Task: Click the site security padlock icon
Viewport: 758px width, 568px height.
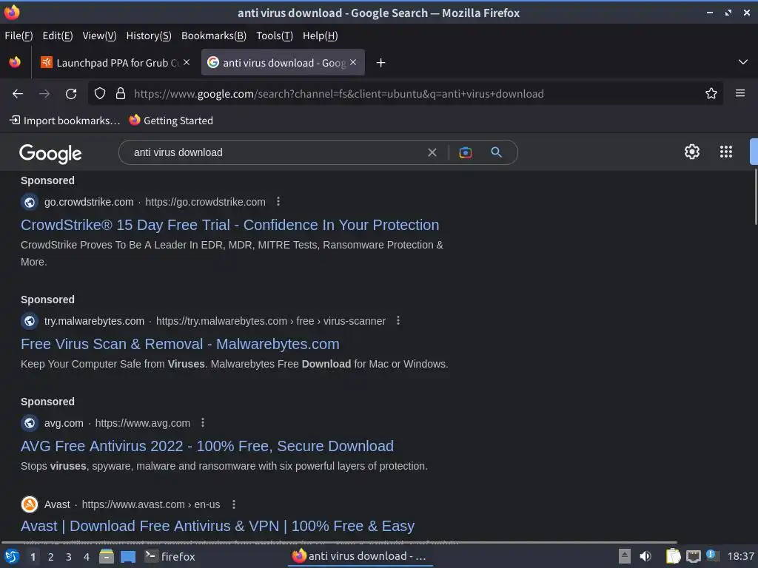Action: tap(121, 94)
